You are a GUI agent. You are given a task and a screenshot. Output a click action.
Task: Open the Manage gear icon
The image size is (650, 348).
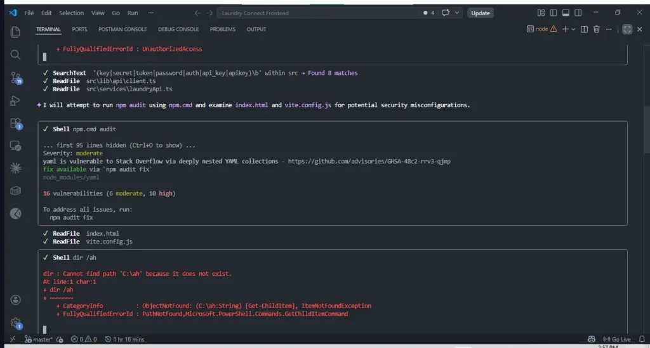(x=16, y=323)
